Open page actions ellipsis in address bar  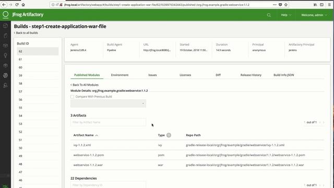(275, 5)
